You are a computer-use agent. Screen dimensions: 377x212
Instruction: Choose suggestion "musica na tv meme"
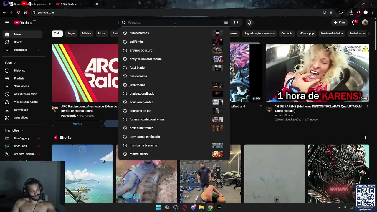[x=174, y=145]
